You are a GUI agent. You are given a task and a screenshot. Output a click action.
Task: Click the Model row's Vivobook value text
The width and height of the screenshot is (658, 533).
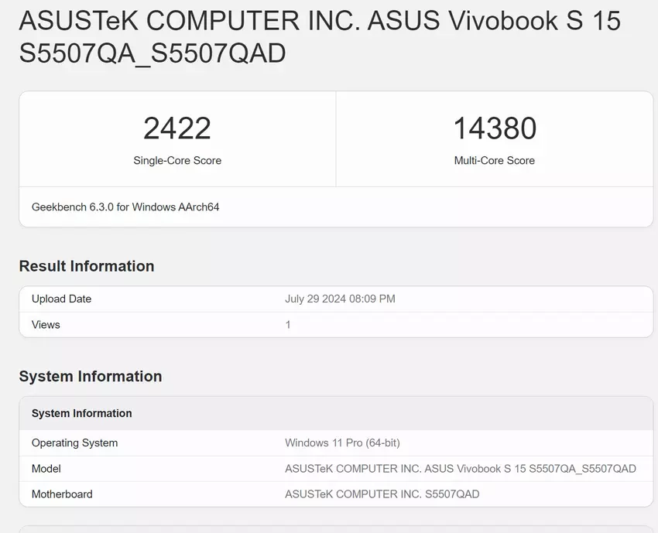pyautogui.click(x=461, y=469)
